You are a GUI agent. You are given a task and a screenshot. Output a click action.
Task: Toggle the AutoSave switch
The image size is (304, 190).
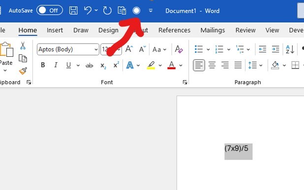[x=50, y=10]
